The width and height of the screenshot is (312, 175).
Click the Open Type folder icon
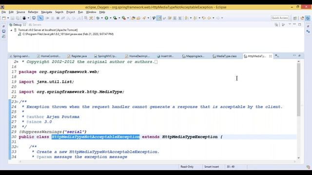click(133, 18)
